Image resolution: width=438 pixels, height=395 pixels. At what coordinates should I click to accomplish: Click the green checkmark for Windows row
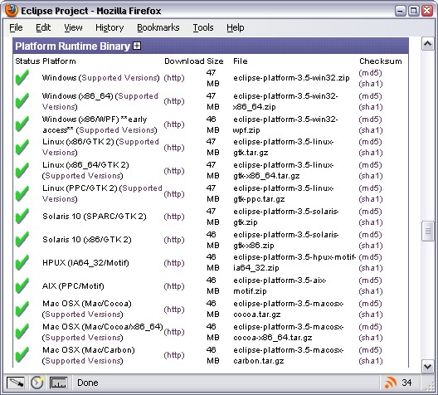tap(22, 77)
